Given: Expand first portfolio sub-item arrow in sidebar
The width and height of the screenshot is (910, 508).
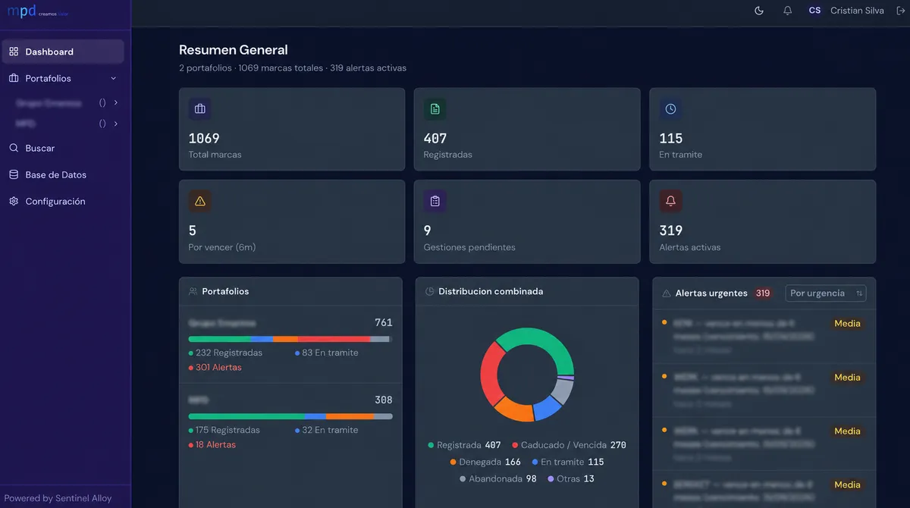Looking at the screenshot, I should [x=116, y=102].
